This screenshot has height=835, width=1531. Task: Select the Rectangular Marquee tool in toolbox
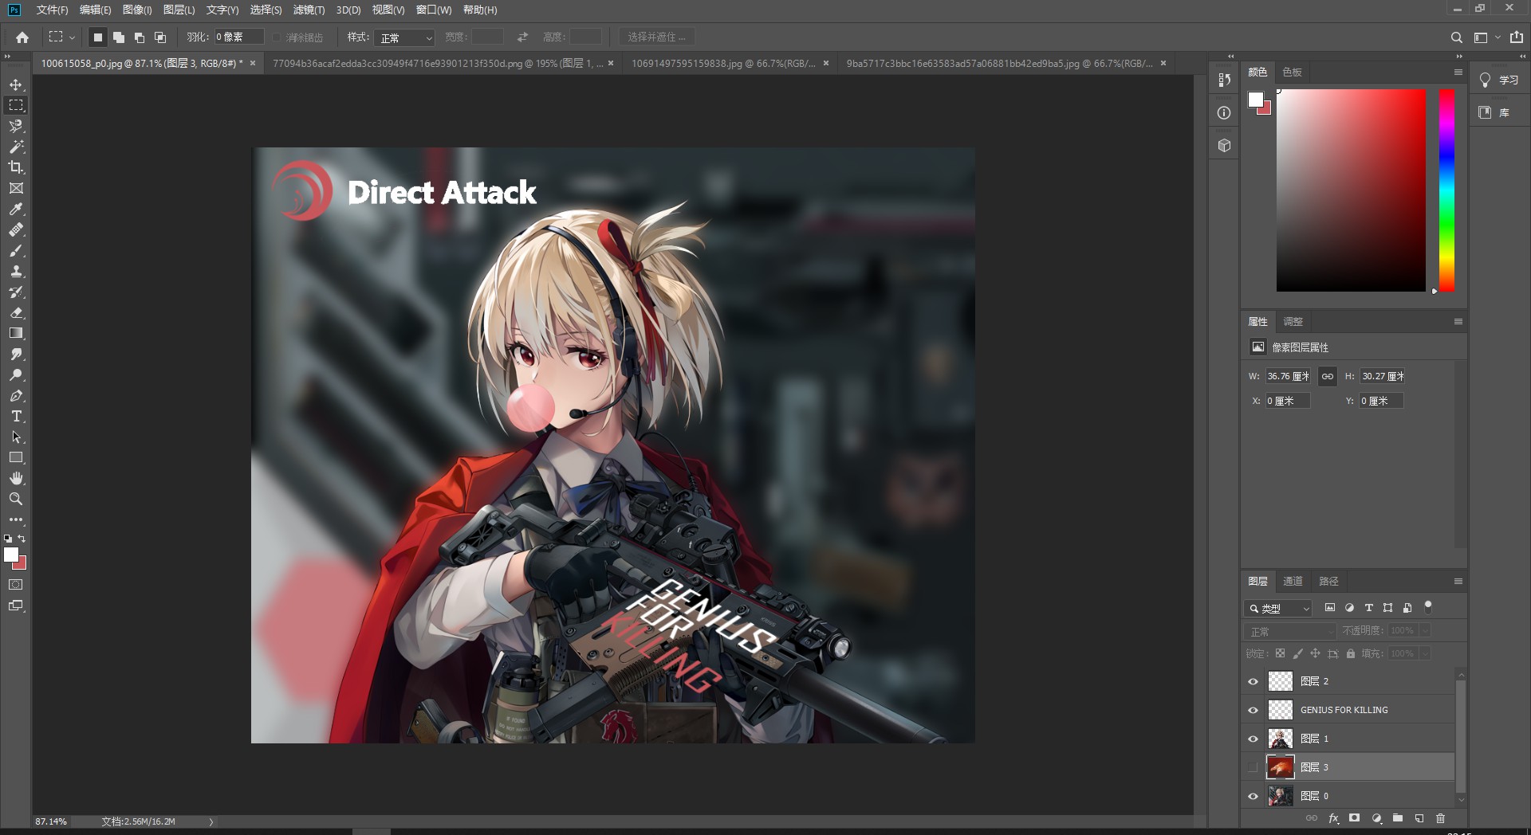click(16, 105)
